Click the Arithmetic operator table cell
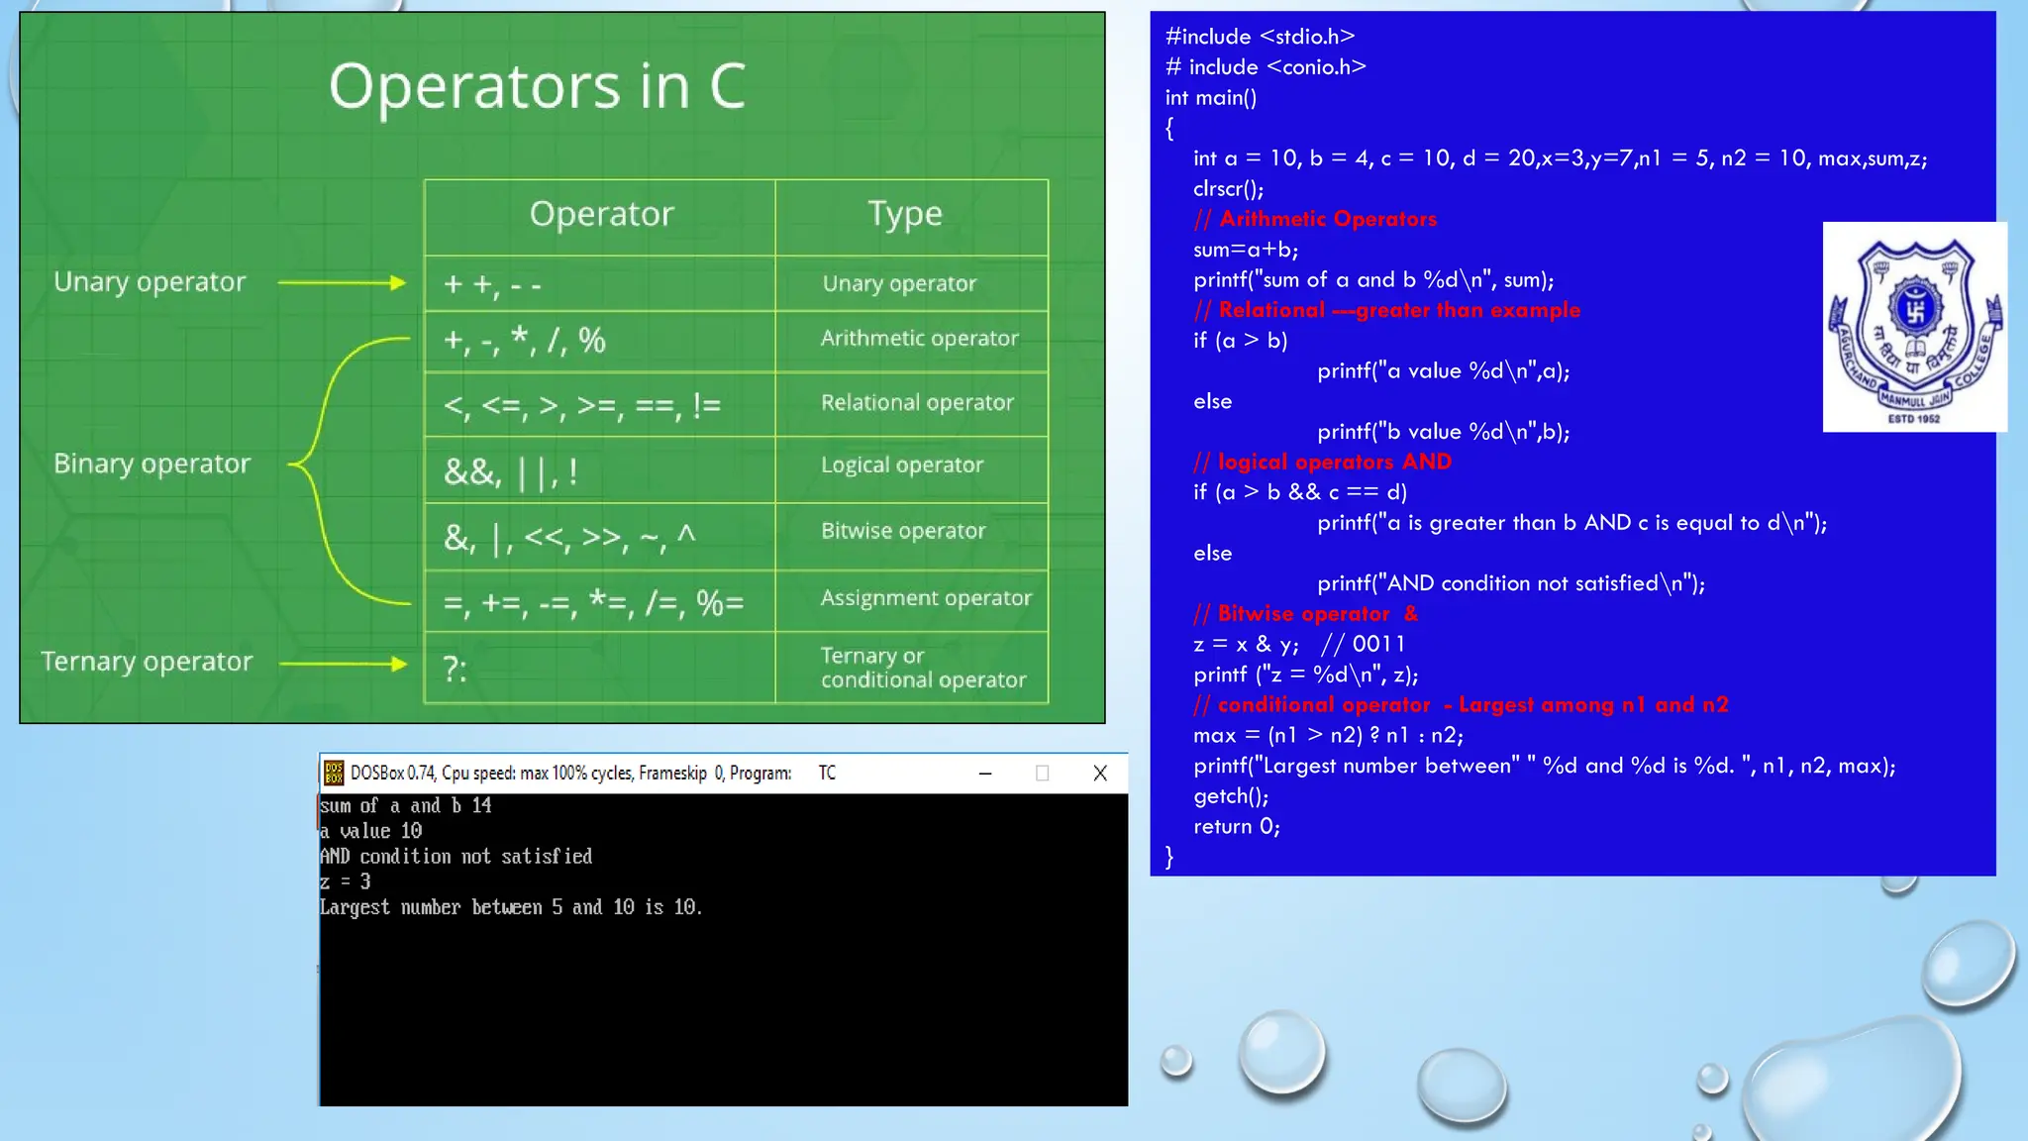The height and width of the screenshot is (1141, 2028). point(919,339)
